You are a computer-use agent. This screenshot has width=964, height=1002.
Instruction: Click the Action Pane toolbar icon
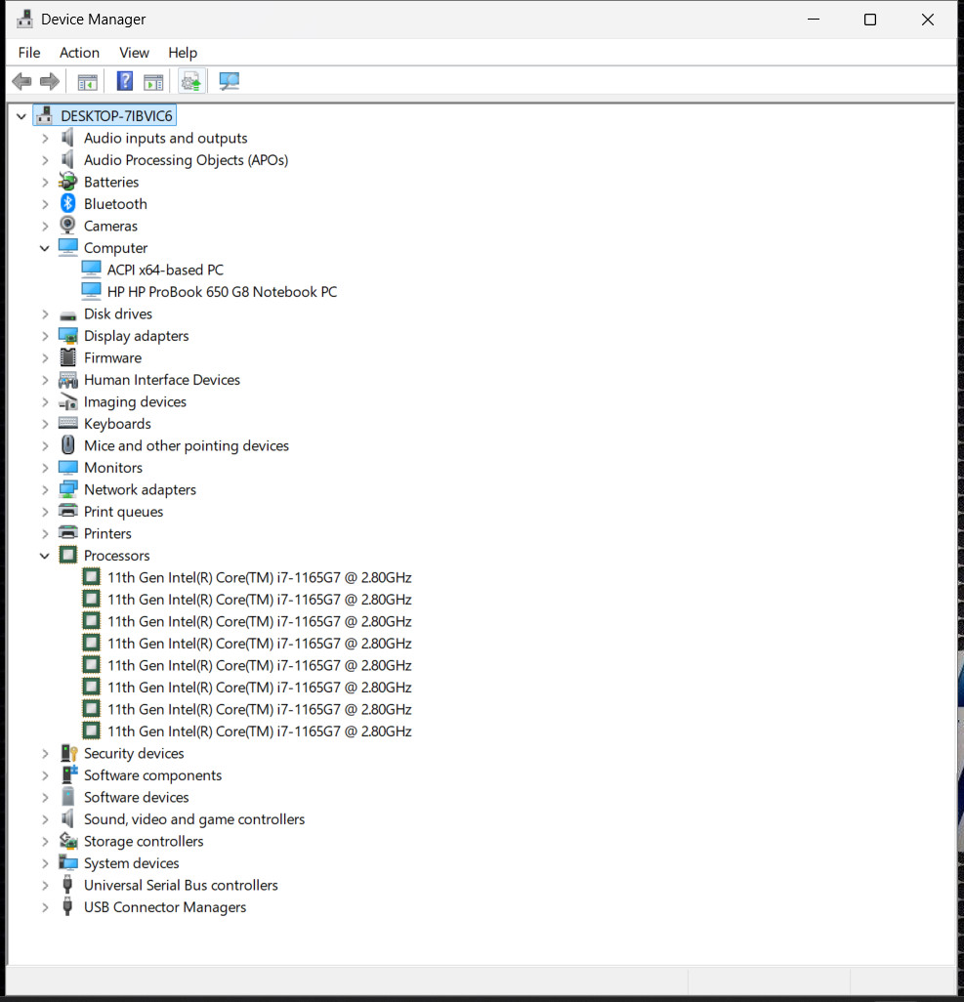point(153,82)
